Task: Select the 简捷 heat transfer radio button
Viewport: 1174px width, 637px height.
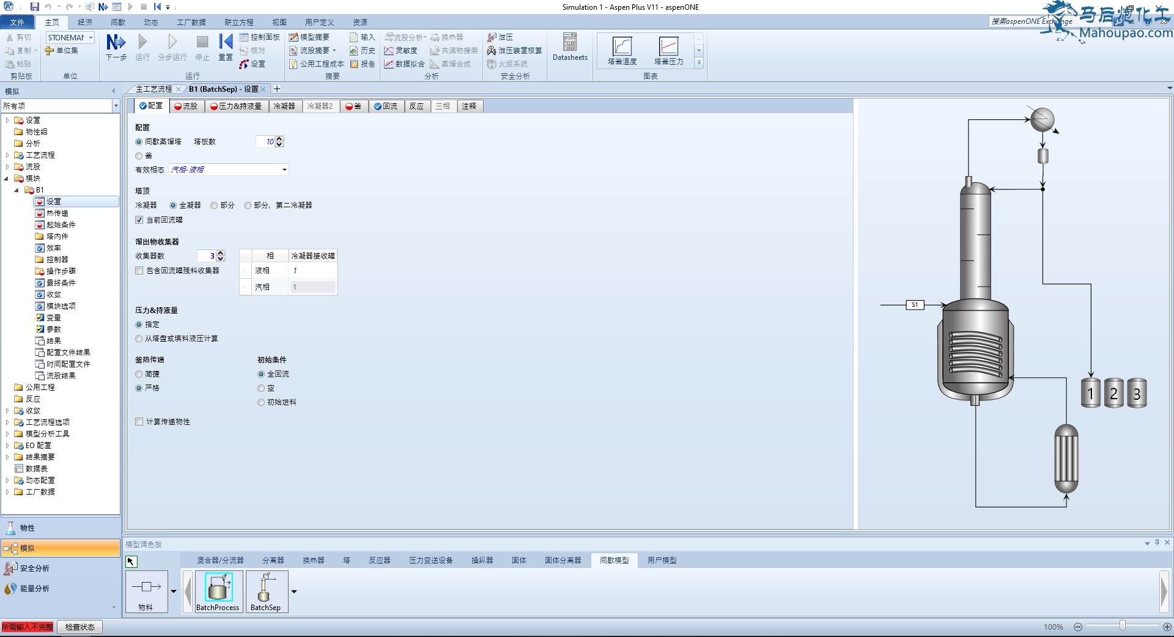Action: tap(139, 374)
